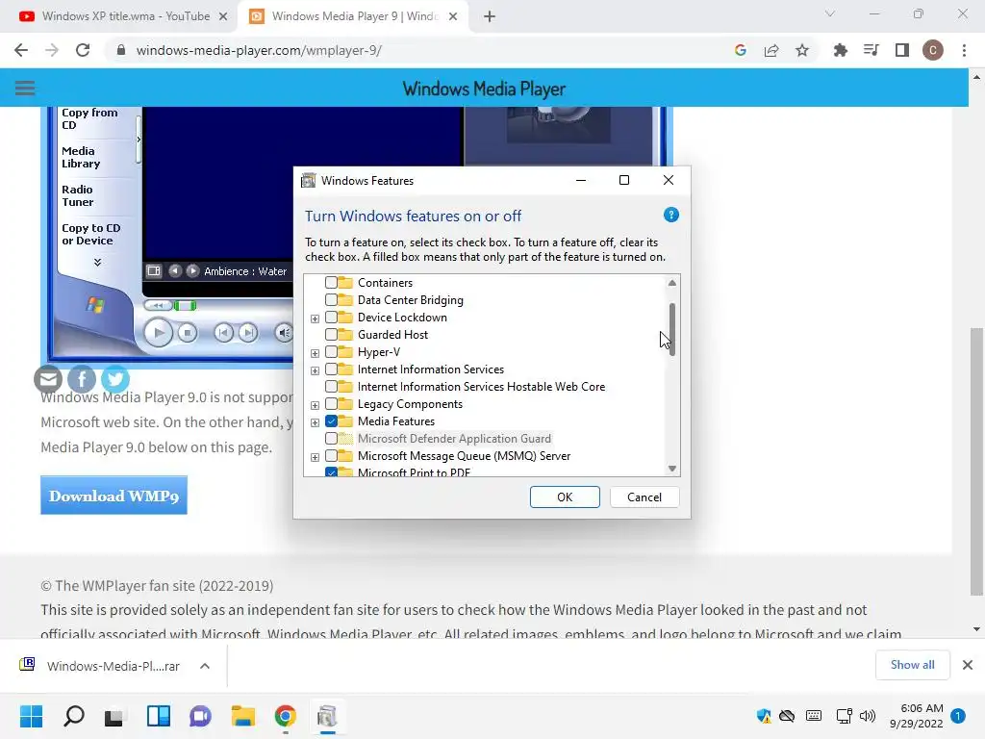
Task: Open the Chrome profile avatar C
Action: pyautogui.click(x=933, y=50)
